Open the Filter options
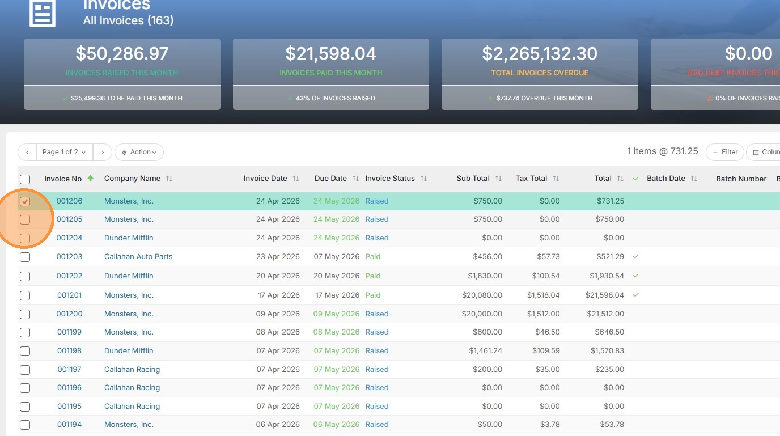The height and width of the screenshot is (436, 780). [x=725, y=152]
